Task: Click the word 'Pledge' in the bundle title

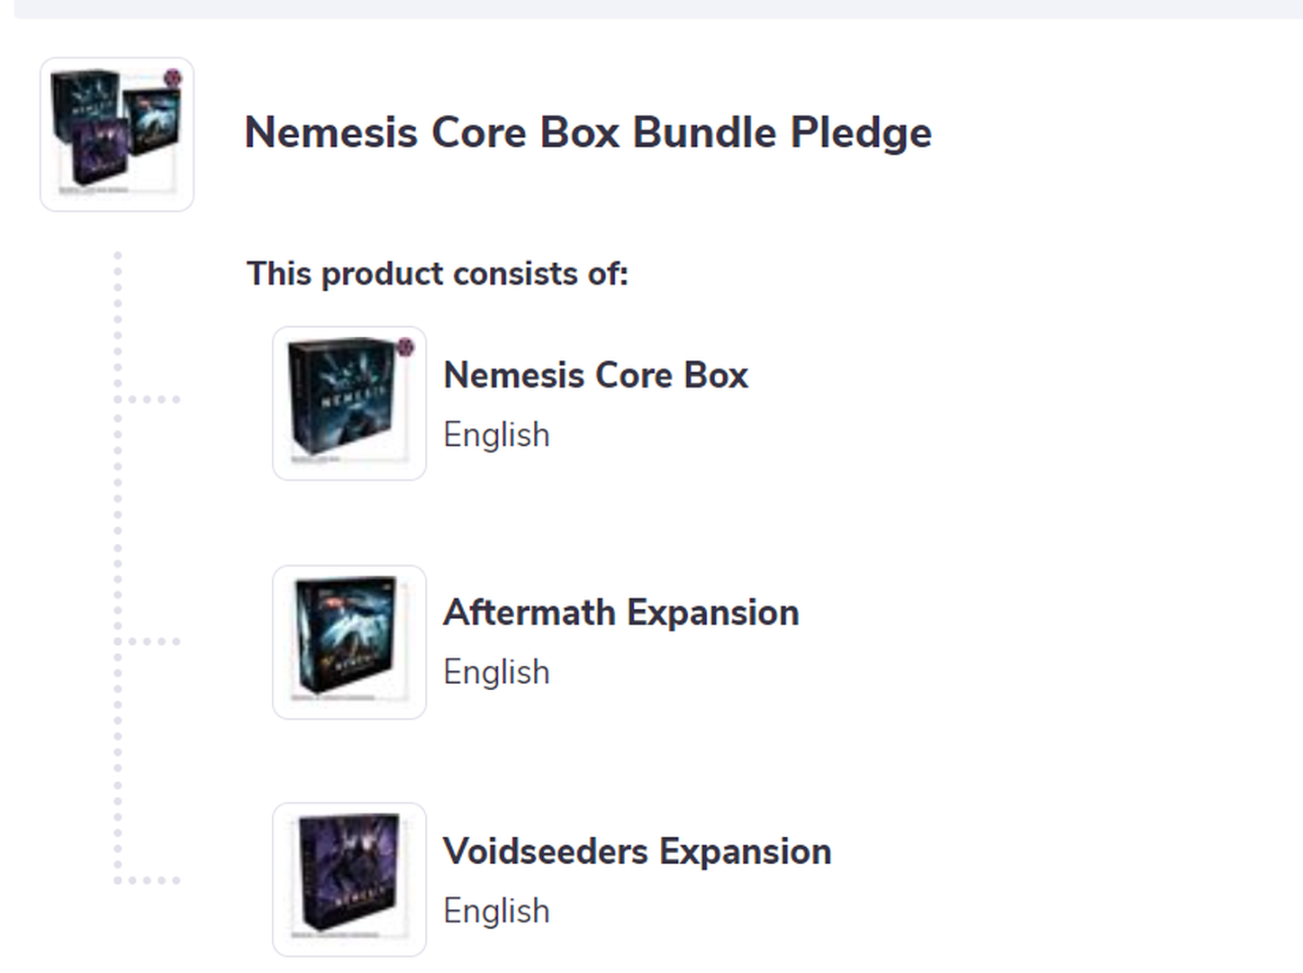Action: point(861,133)
